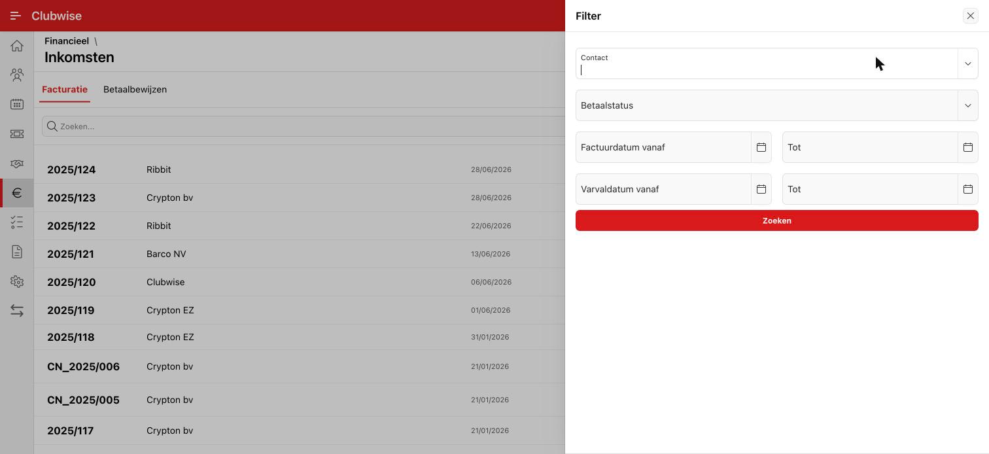Open the Settings gear sidebar icon

pos(17,281)
